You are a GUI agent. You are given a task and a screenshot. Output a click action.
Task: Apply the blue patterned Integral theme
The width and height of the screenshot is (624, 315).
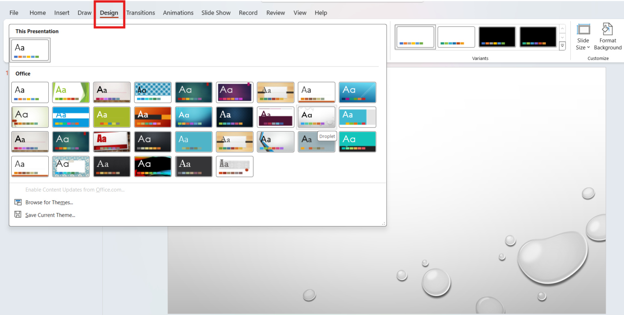point(153,92)
